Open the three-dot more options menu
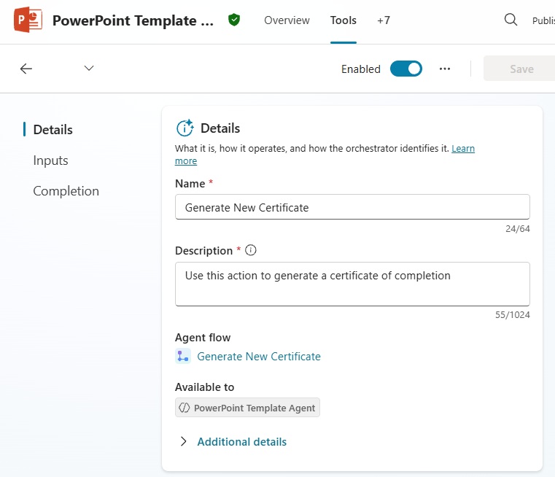The height and width of the screenshot is (477, 555). 445,69
